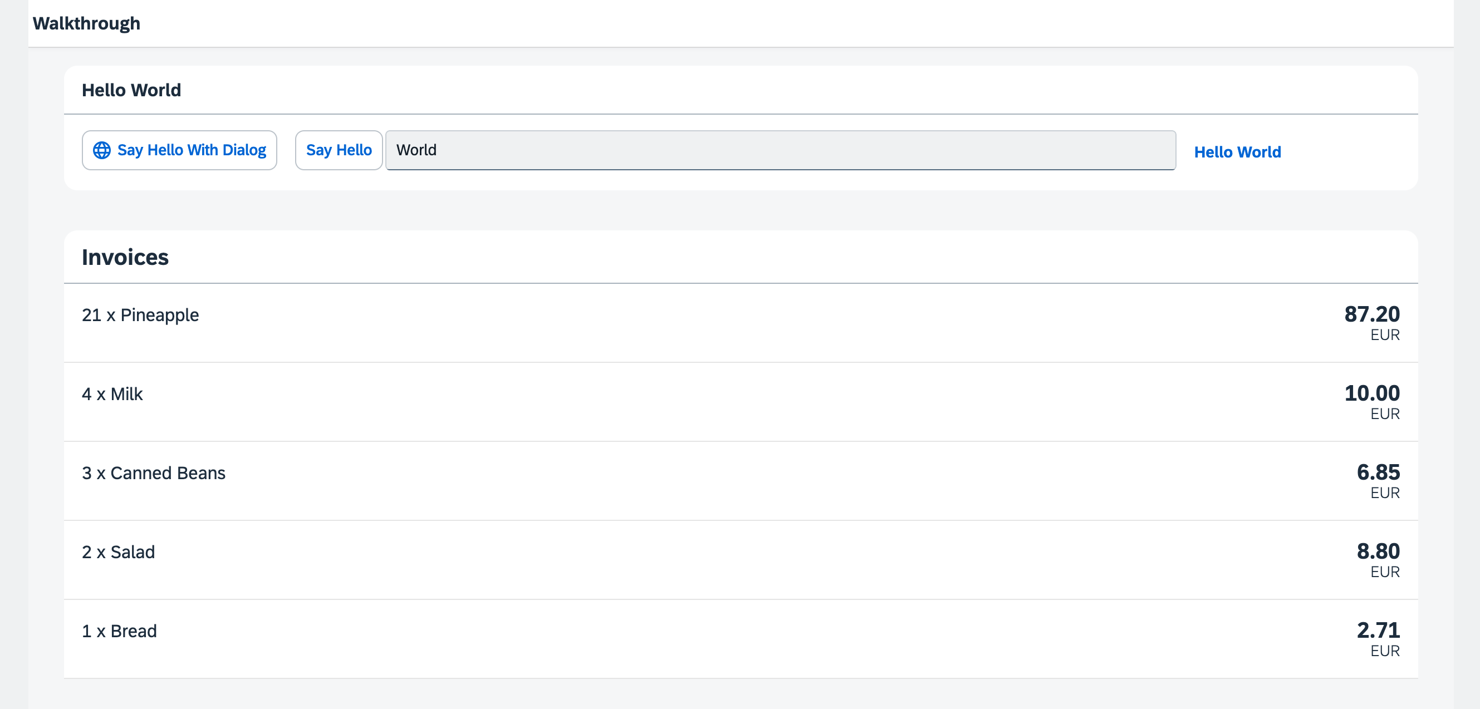Click the 6.85 EUR price of Canned Beans

tap(1378, 472)
